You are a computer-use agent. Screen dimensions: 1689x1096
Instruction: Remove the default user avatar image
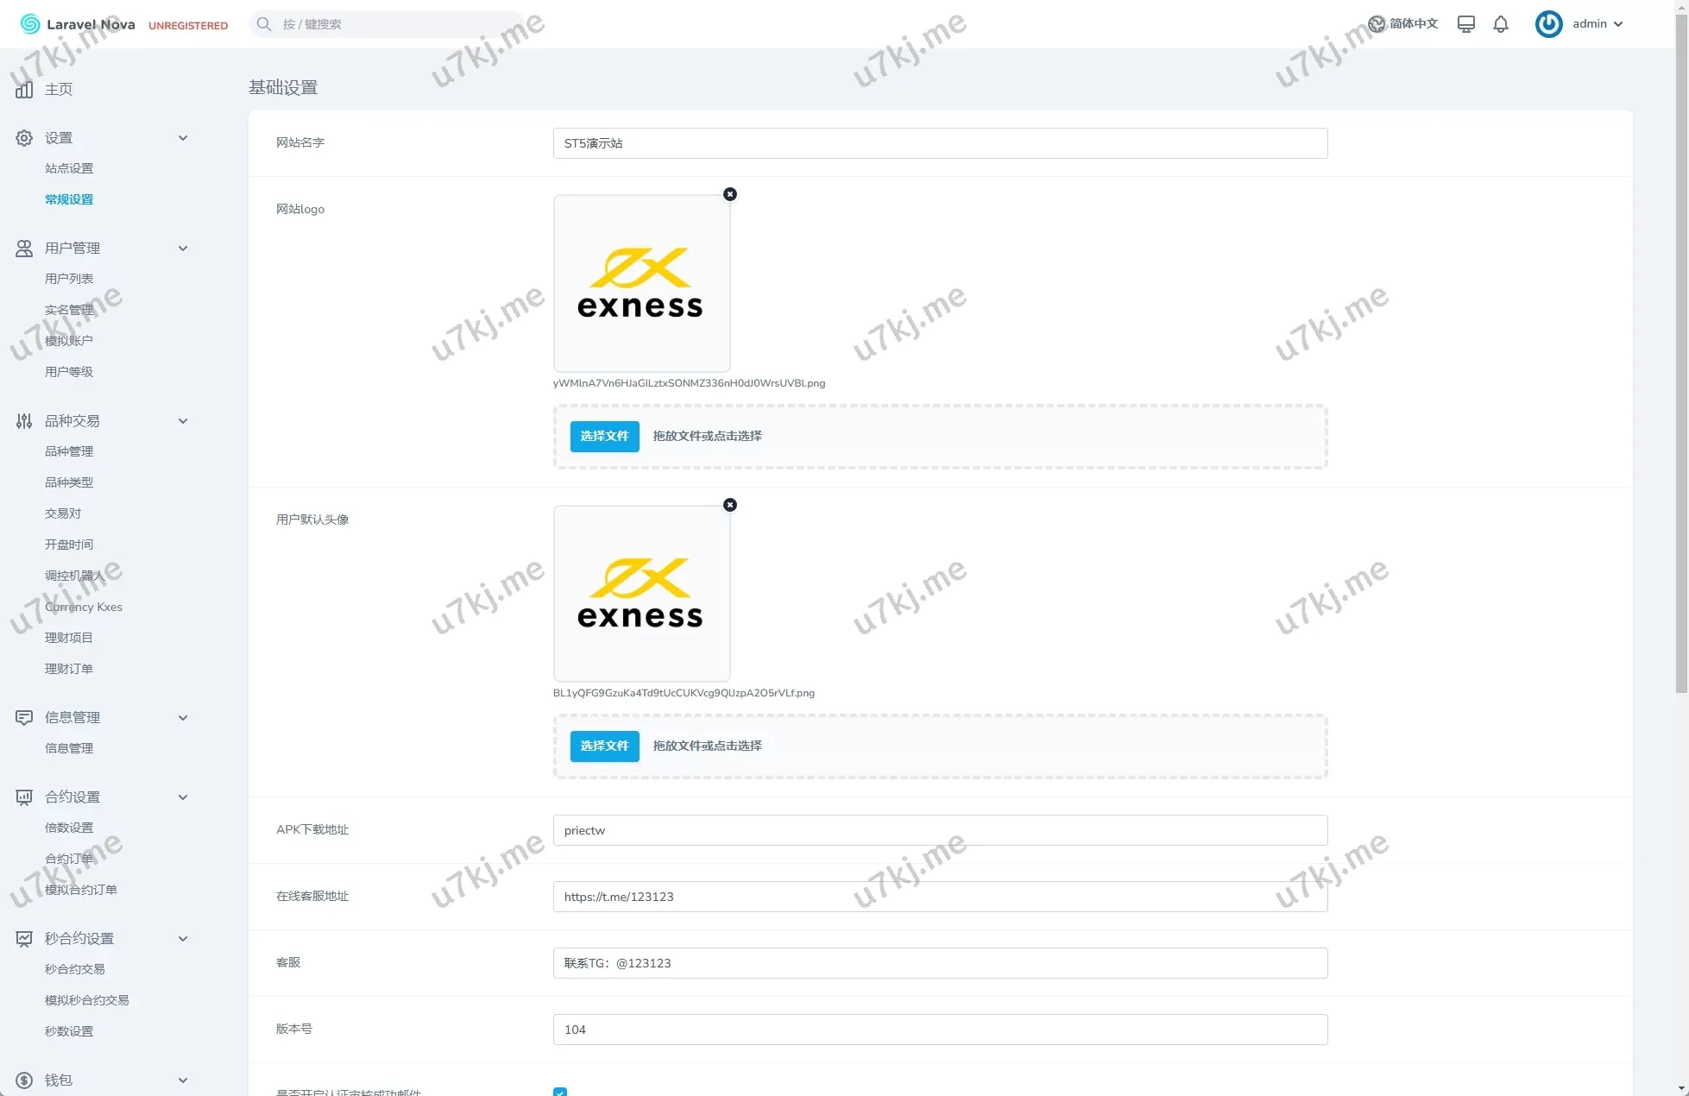730,505
